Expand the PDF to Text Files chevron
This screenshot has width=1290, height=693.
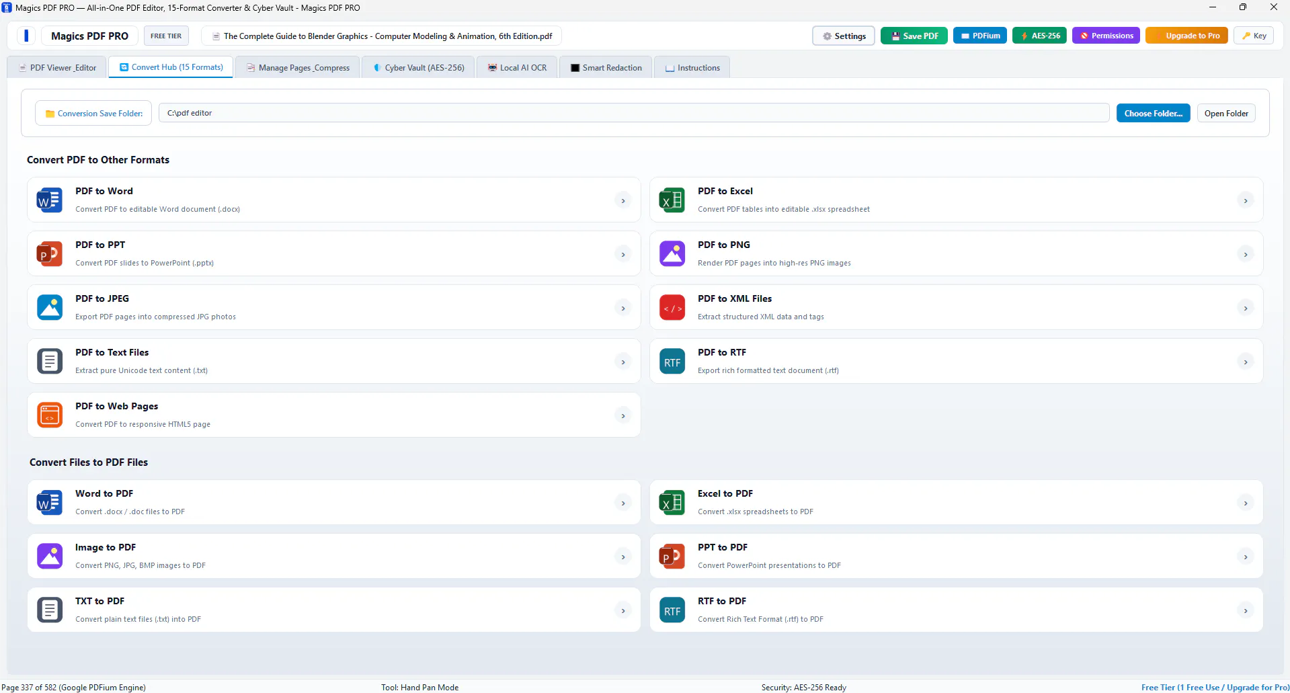coord(623,362)
